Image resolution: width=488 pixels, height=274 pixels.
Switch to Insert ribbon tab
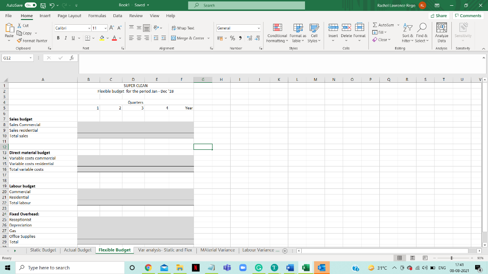(45, 16)
